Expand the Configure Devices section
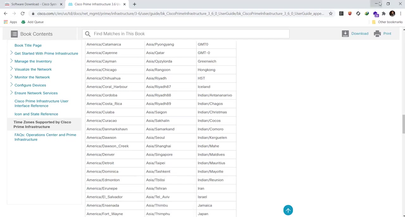Viewport: 405px width, 217px height. tap(11, 85)
